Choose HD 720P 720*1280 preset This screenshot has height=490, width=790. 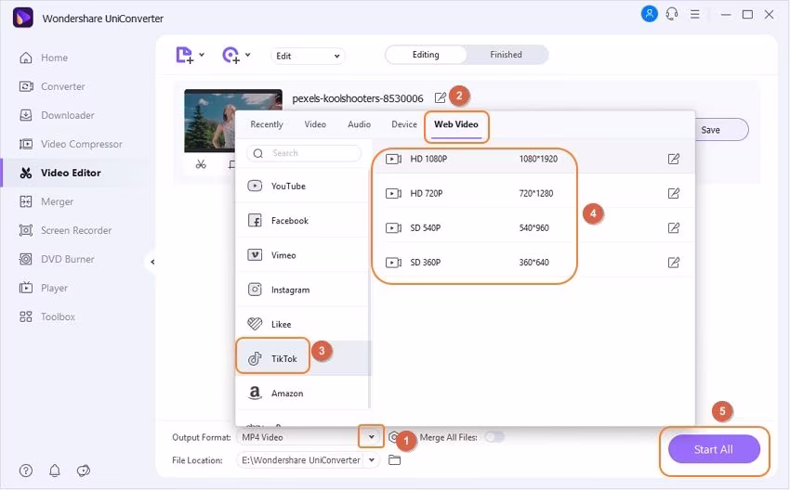pos(533,193)
